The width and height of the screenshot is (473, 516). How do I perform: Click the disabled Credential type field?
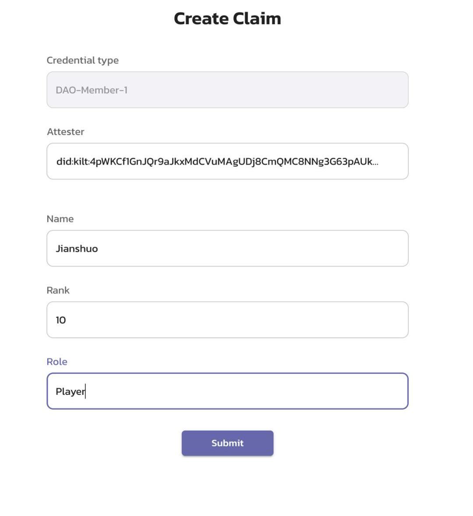[x=227, y=90]
